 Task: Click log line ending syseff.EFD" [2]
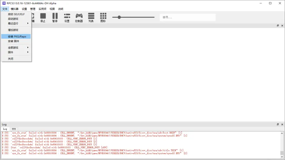[94, 153]
